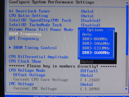This screenshot has width=129, height=97.
Task: Select CPU Voltage Mode setting
Action: (x=27, y=70)
